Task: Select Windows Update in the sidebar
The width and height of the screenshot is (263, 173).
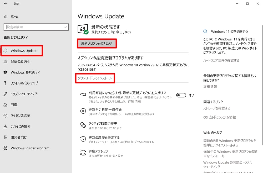Action: [24, 51]
